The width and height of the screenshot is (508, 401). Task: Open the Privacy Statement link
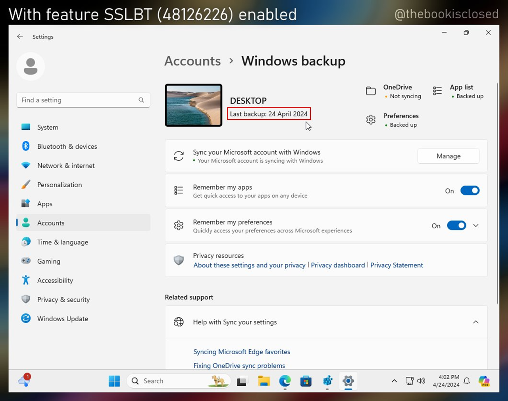pyautogui.click(x=396, y=265)
